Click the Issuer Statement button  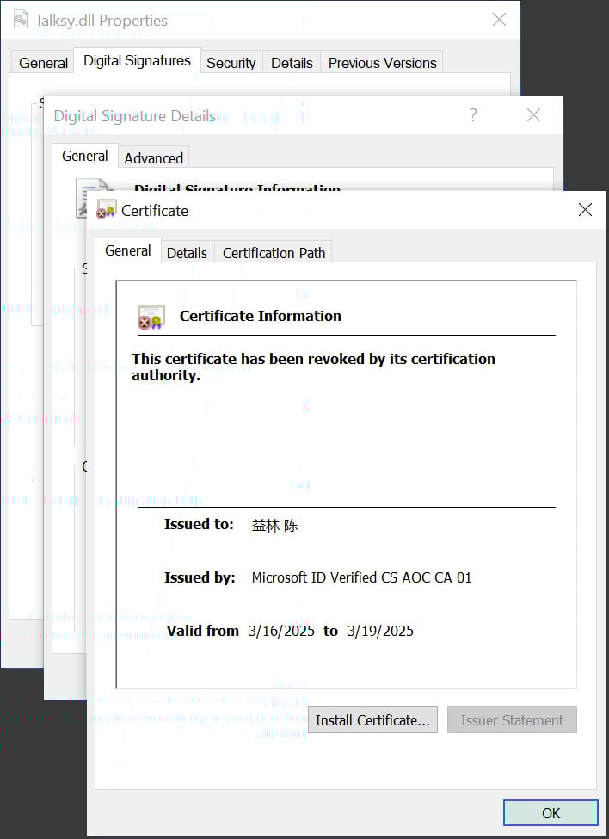click(512, 720)
